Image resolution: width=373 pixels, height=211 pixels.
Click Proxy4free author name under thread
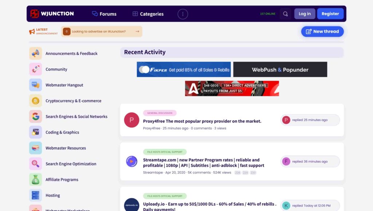[x=152, y=128]
